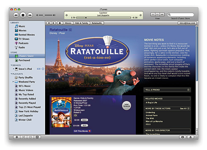207x150 pixels.
Task: Toggle repeat mode at bottom bar
Action: tap(31, 137)
